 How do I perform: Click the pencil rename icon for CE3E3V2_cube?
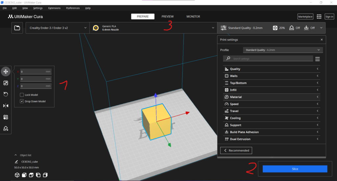16,162
